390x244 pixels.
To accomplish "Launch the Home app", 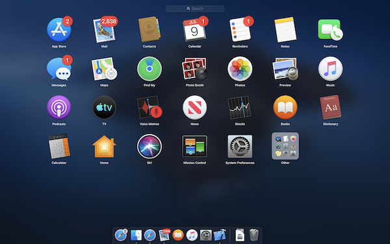I will point(104,146).
